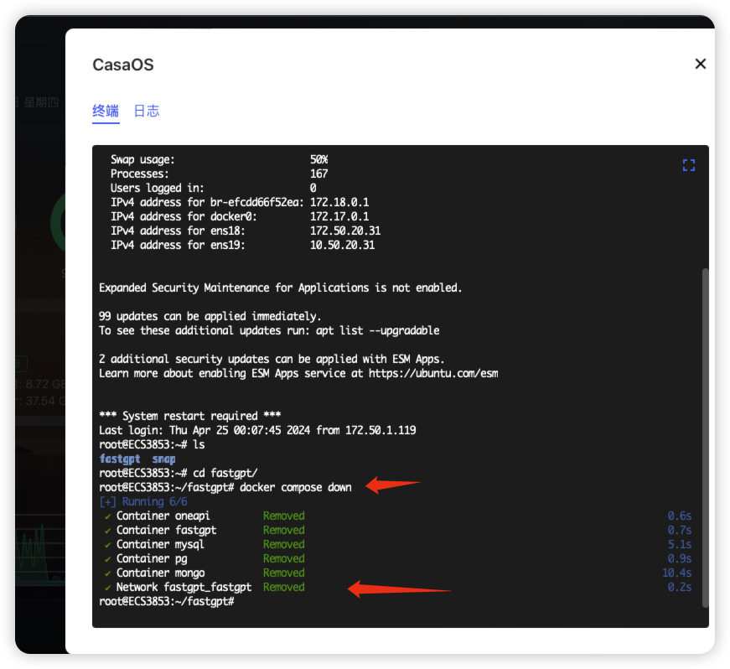Click the 'Swap usage' line
The image size is (730, 669).
tap(220, 159)
